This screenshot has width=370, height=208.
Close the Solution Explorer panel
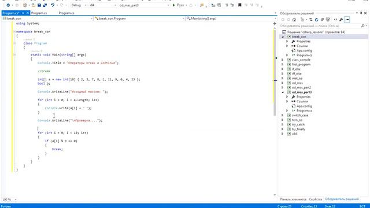[x=365, y=13]
